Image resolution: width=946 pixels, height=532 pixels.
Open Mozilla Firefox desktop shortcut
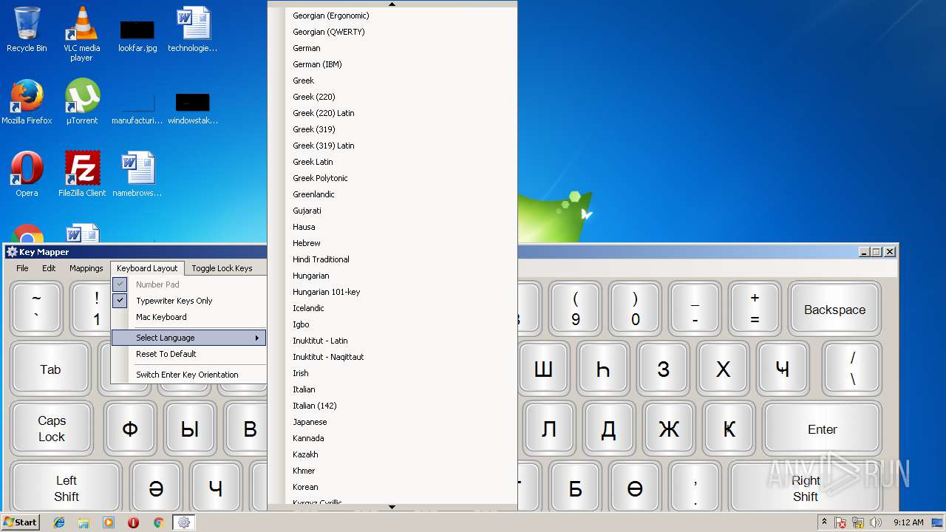click(x=27, y=102)
